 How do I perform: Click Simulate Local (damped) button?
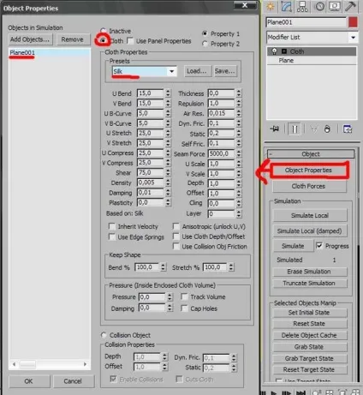tap(310, 230)
